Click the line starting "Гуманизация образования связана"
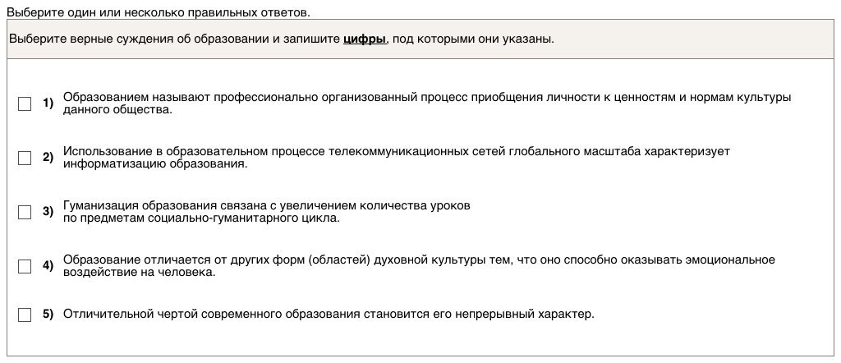Screen dimensions: 841x363 pos(271,205)
